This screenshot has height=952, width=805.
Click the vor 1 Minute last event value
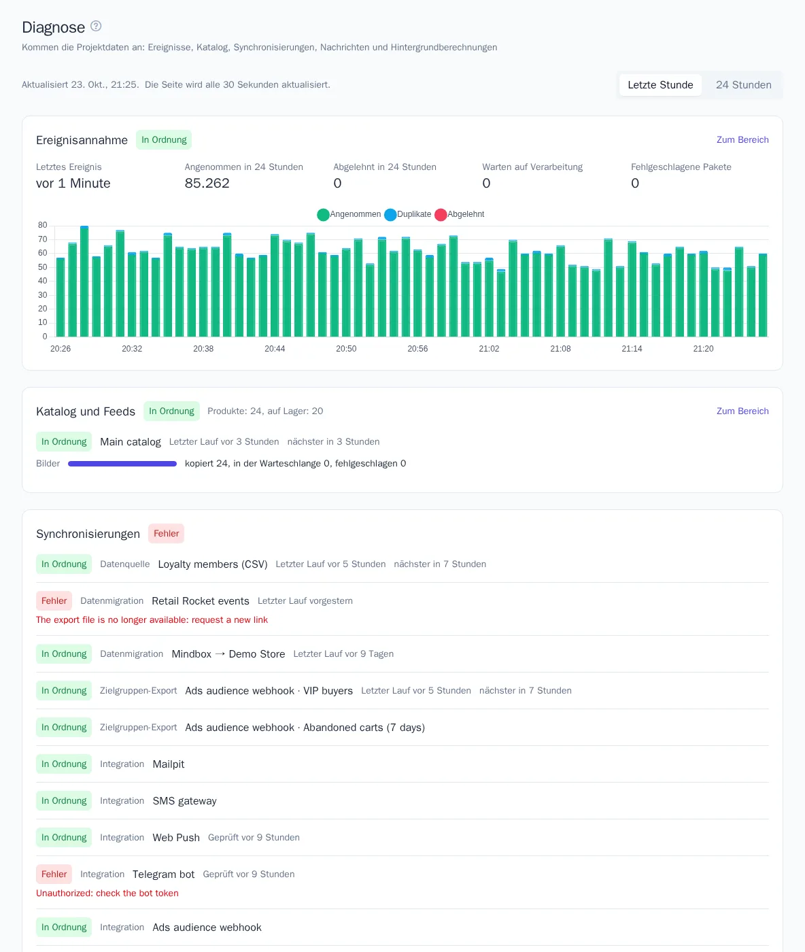click(73, 184)
